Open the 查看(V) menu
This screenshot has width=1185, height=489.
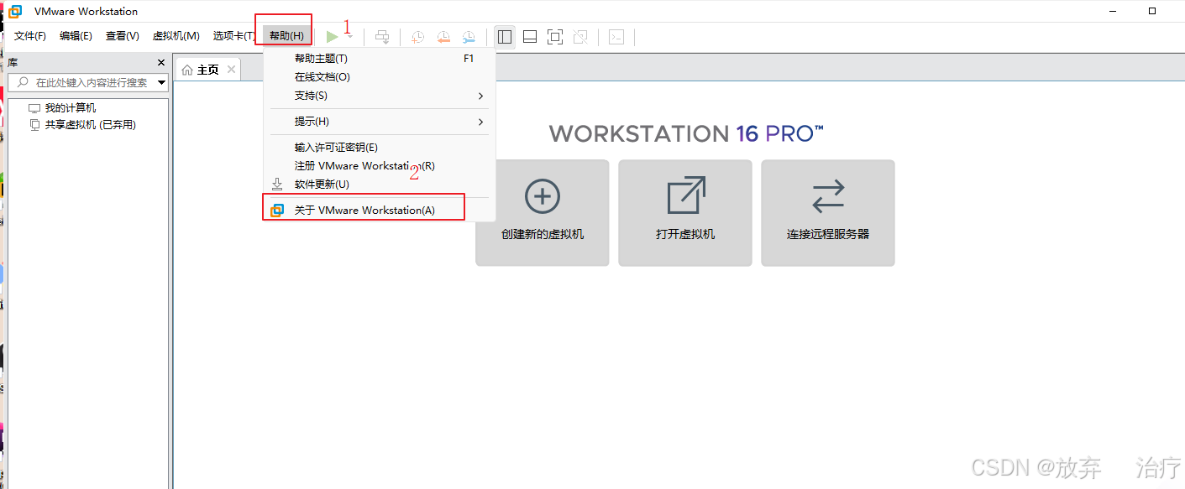pos(123,36)
